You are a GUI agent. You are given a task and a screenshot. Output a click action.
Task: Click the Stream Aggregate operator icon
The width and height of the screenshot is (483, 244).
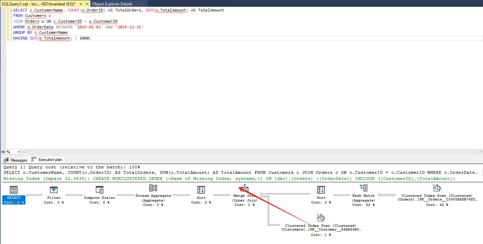click(153, 188)
